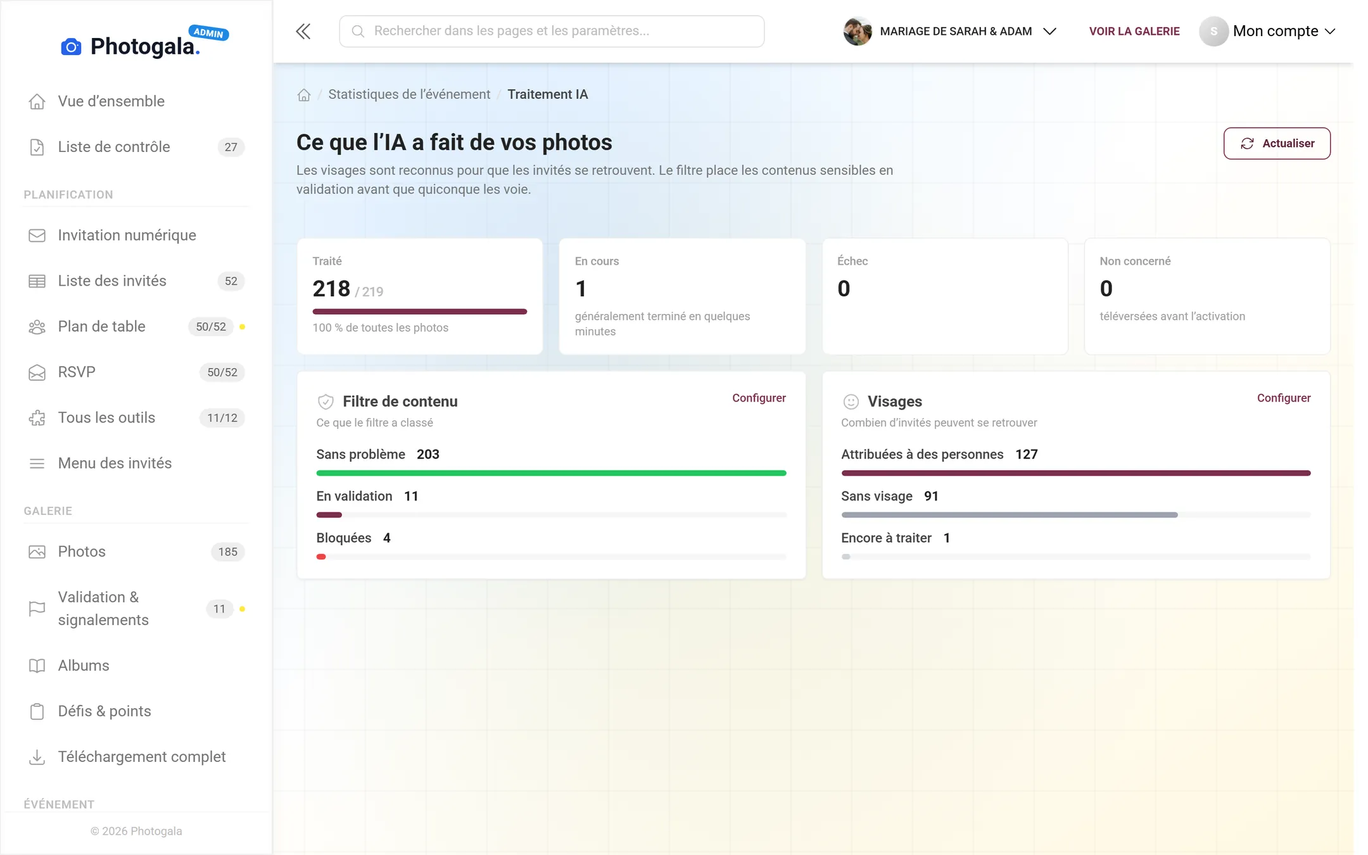Click the Traité progress bar
The image size is (1368, 855).
click(x=419, y=312)
